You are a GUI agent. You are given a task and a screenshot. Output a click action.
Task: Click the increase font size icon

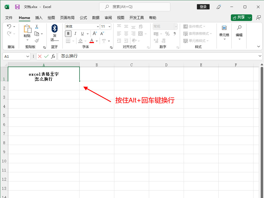(95, 34)
